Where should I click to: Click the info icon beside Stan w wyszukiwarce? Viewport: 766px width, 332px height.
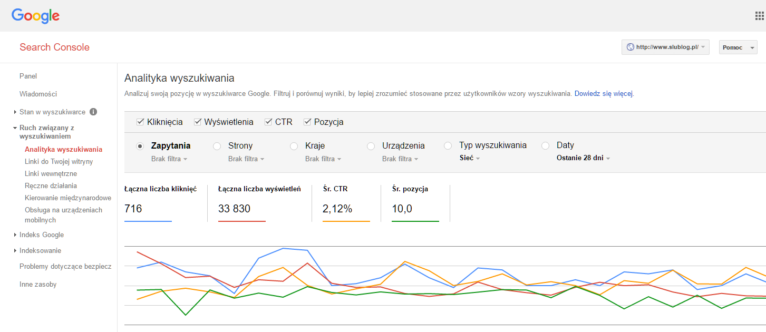click(93, 112)
